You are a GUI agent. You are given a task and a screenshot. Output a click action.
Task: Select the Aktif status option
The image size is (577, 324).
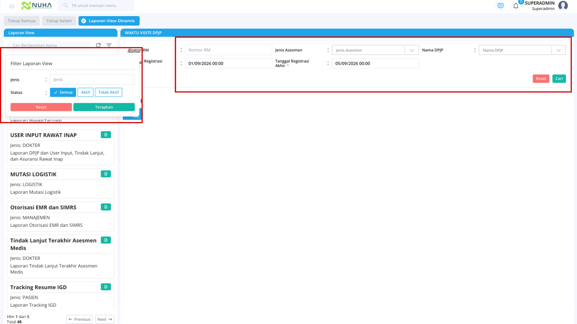pyautogui.click(x=85, y=93)
